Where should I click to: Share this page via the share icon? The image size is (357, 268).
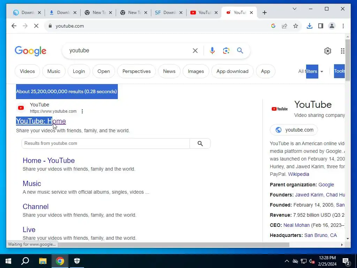tap(284, 26)
